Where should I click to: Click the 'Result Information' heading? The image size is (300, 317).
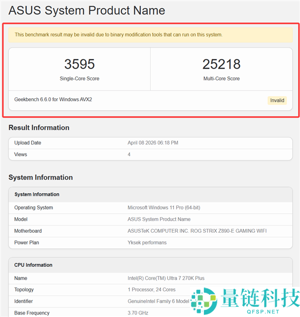click(x=39, y=127)
